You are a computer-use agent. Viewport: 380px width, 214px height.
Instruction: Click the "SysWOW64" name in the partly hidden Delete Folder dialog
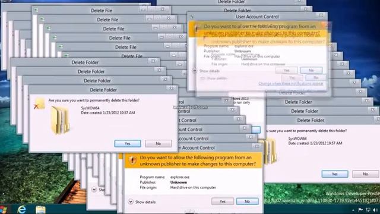tap(297, 139)
